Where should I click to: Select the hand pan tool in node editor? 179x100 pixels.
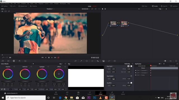[105, 9]
